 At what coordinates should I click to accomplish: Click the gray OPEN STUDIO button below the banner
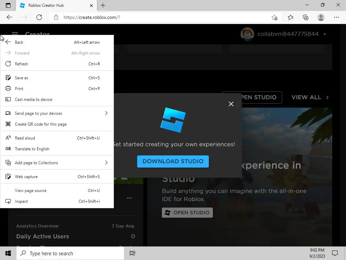pyautogui.click(x=187, y=213)
